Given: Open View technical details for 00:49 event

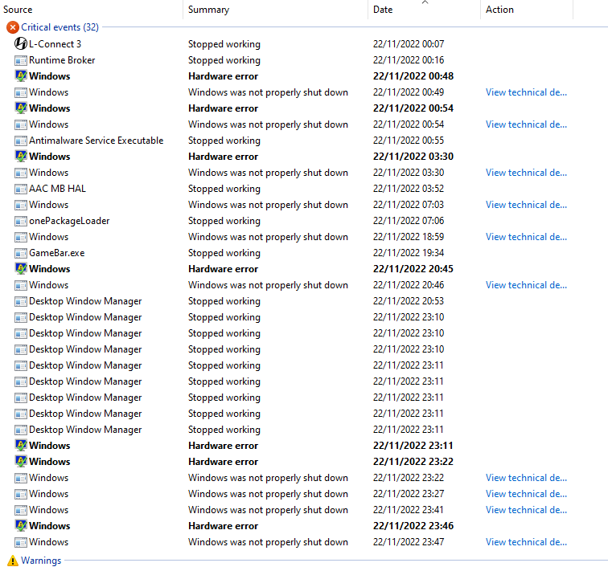Looking at the screenshot, I should pyautogui.click(x=526, y=92).
